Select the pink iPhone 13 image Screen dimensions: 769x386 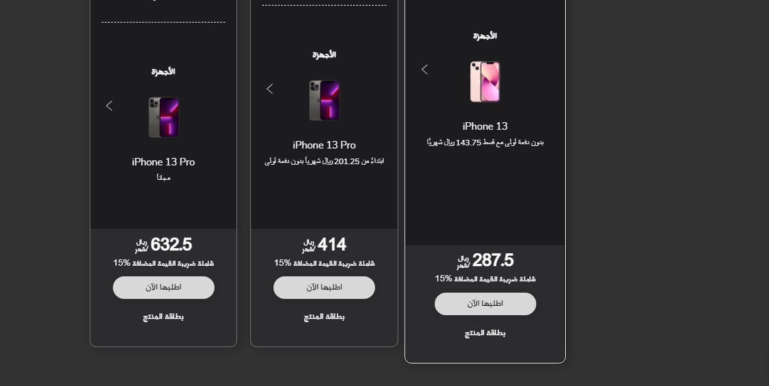485,81
